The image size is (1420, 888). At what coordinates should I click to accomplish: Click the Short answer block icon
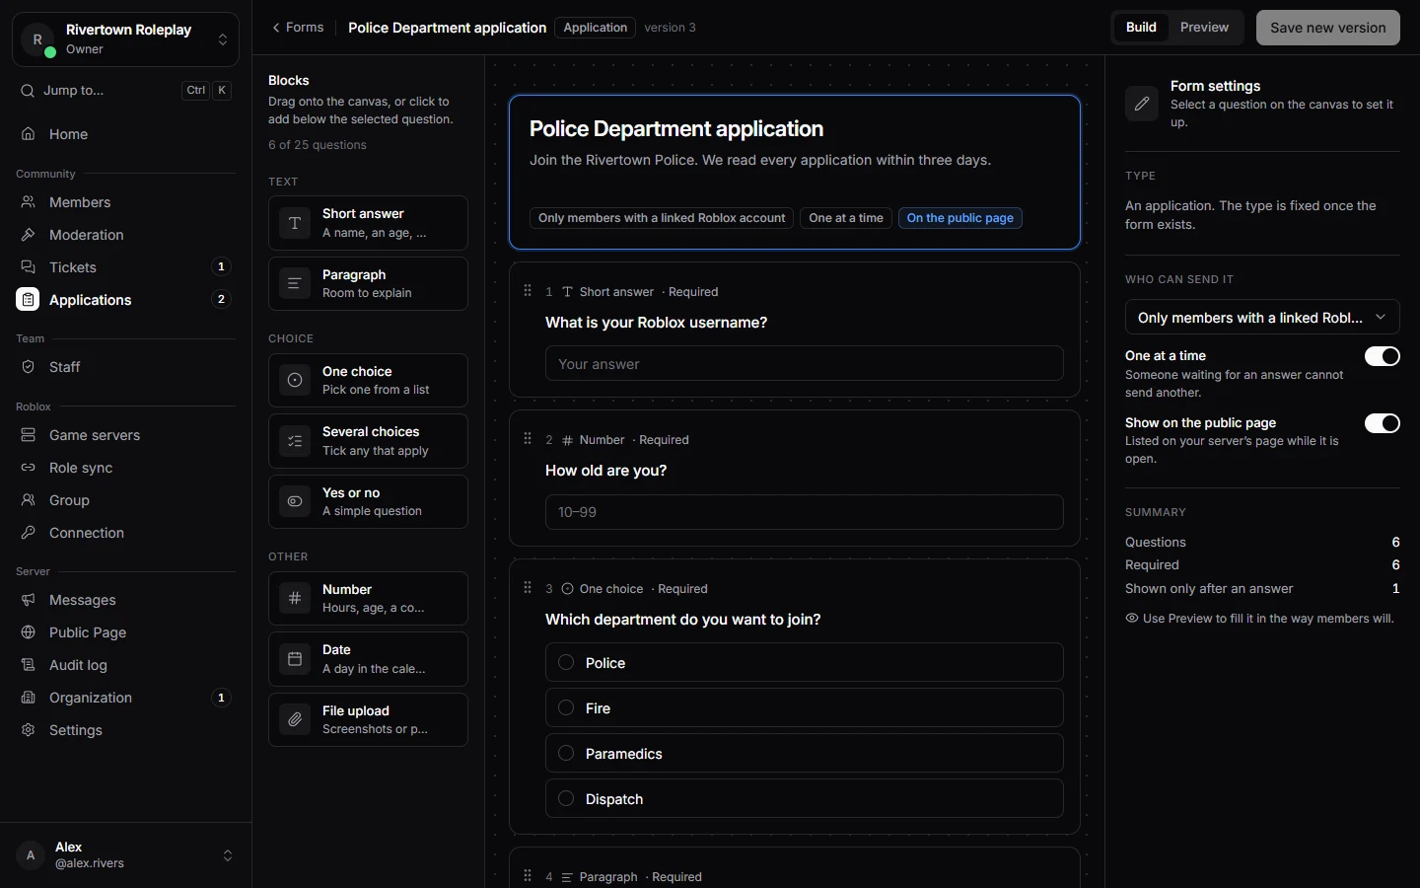tap(295, 223)
